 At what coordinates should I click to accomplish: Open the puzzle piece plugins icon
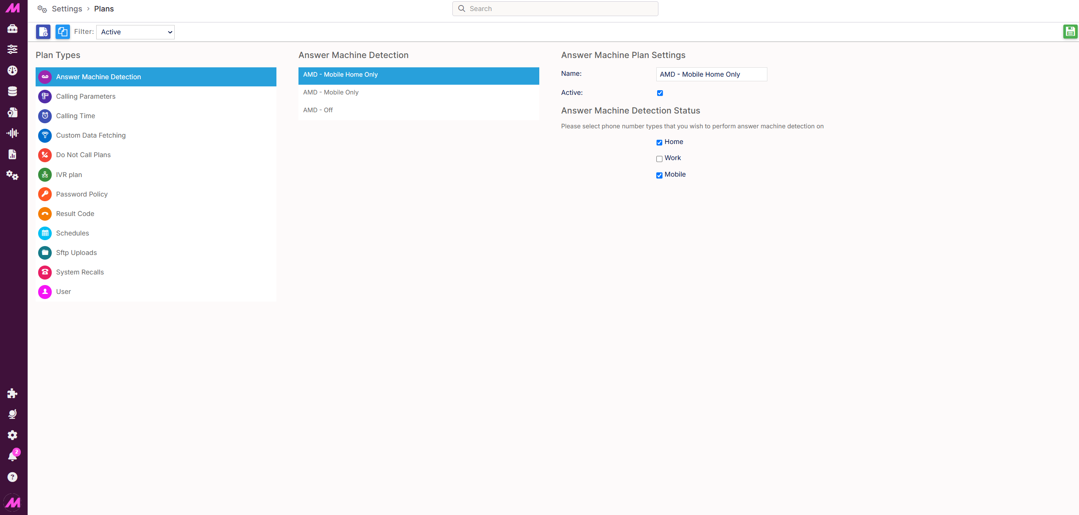12,393
